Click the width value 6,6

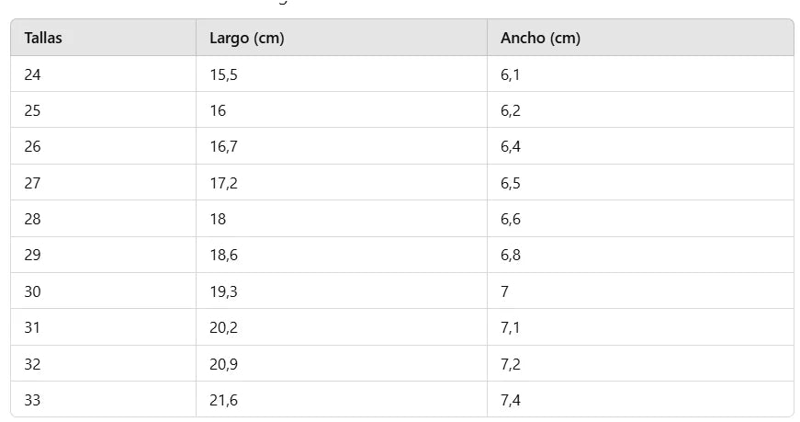[511, 219]
